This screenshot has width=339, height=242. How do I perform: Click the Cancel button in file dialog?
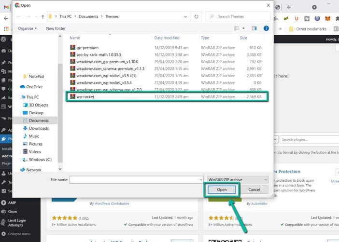tap(254, 189)
